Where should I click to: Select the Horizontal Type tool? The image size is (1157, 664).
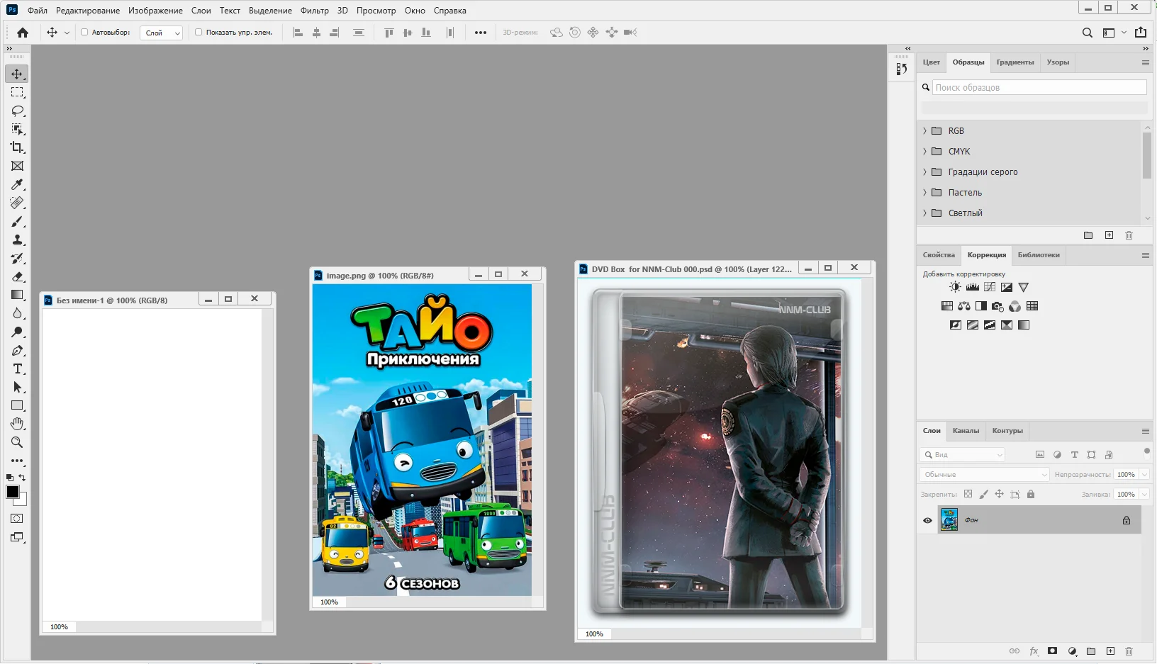[x=17, y=368]
